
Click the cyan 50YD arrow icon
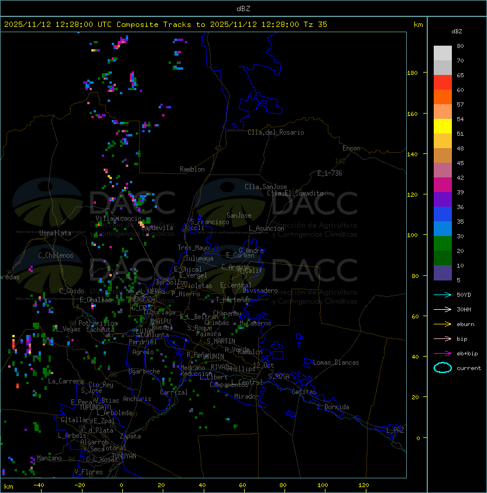(443, 295)
